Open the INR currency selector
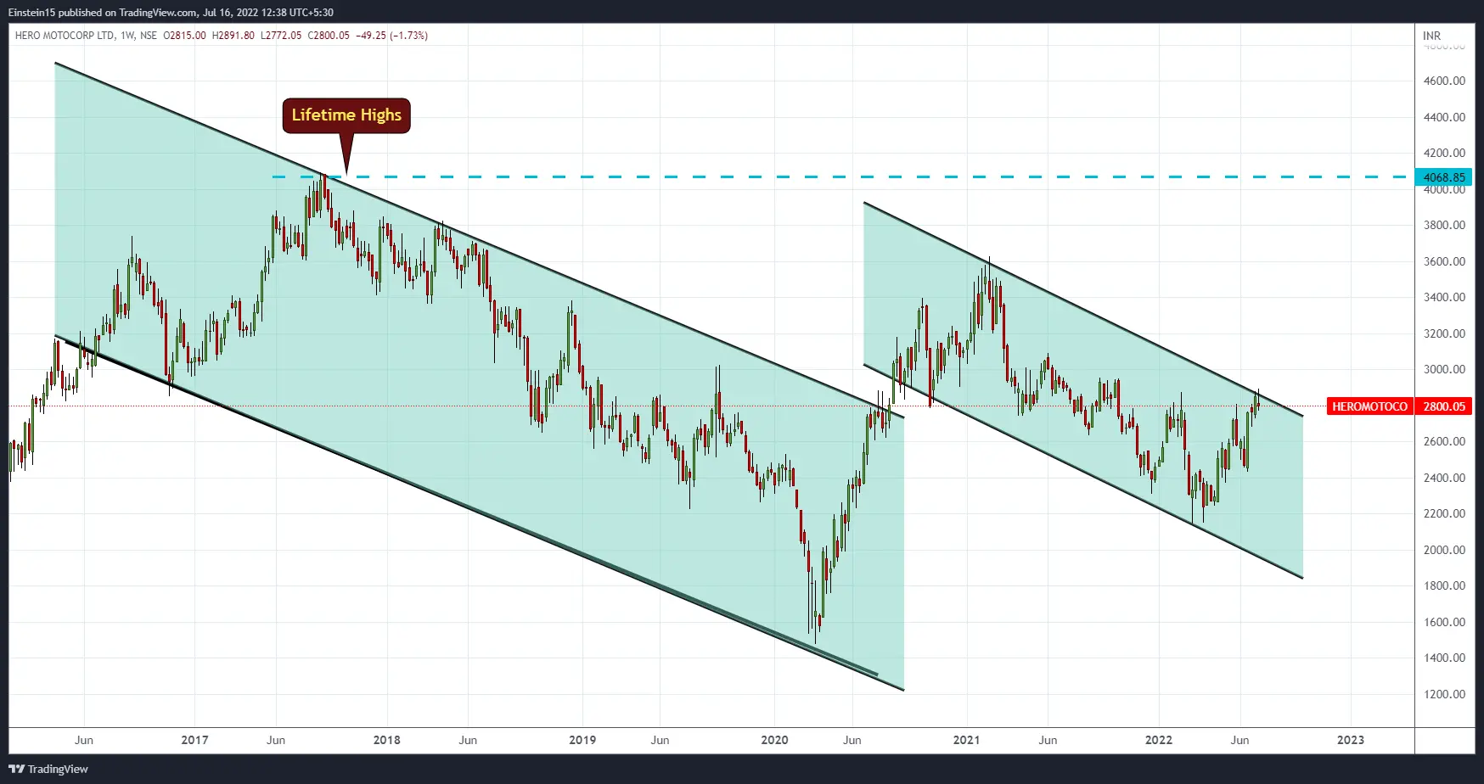 tap(1431, 36)
